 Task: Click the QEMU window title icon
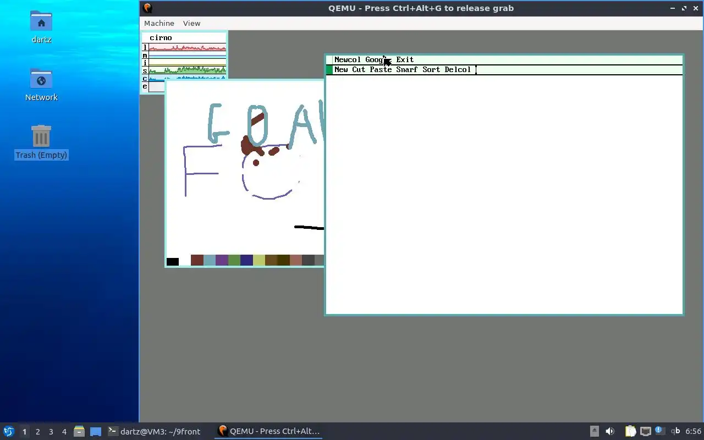pyautogui.click(x=147, y=8)
